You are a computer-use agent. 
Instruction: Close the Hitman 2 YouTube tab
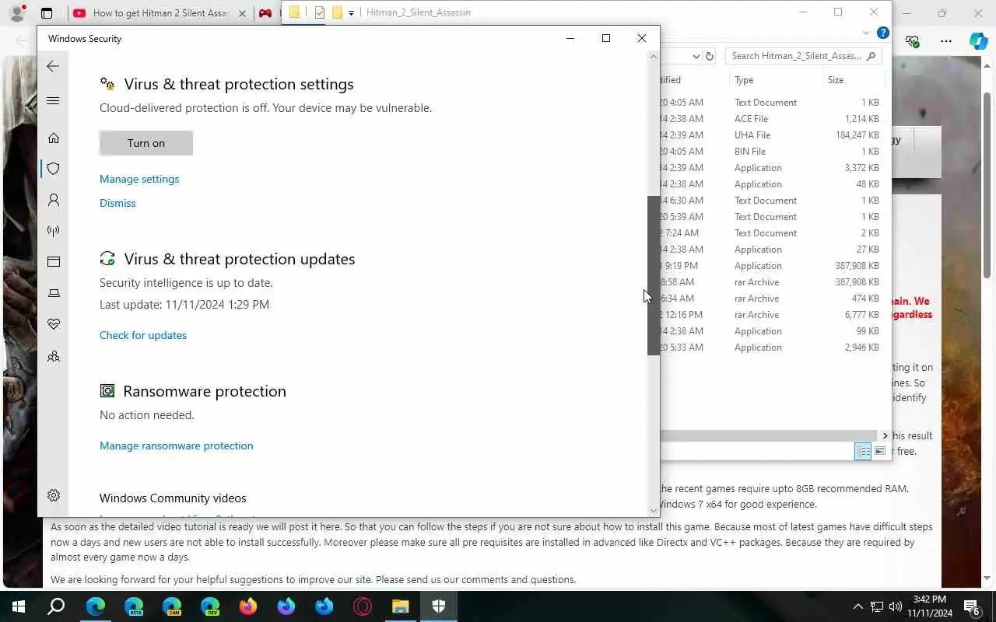242,13
